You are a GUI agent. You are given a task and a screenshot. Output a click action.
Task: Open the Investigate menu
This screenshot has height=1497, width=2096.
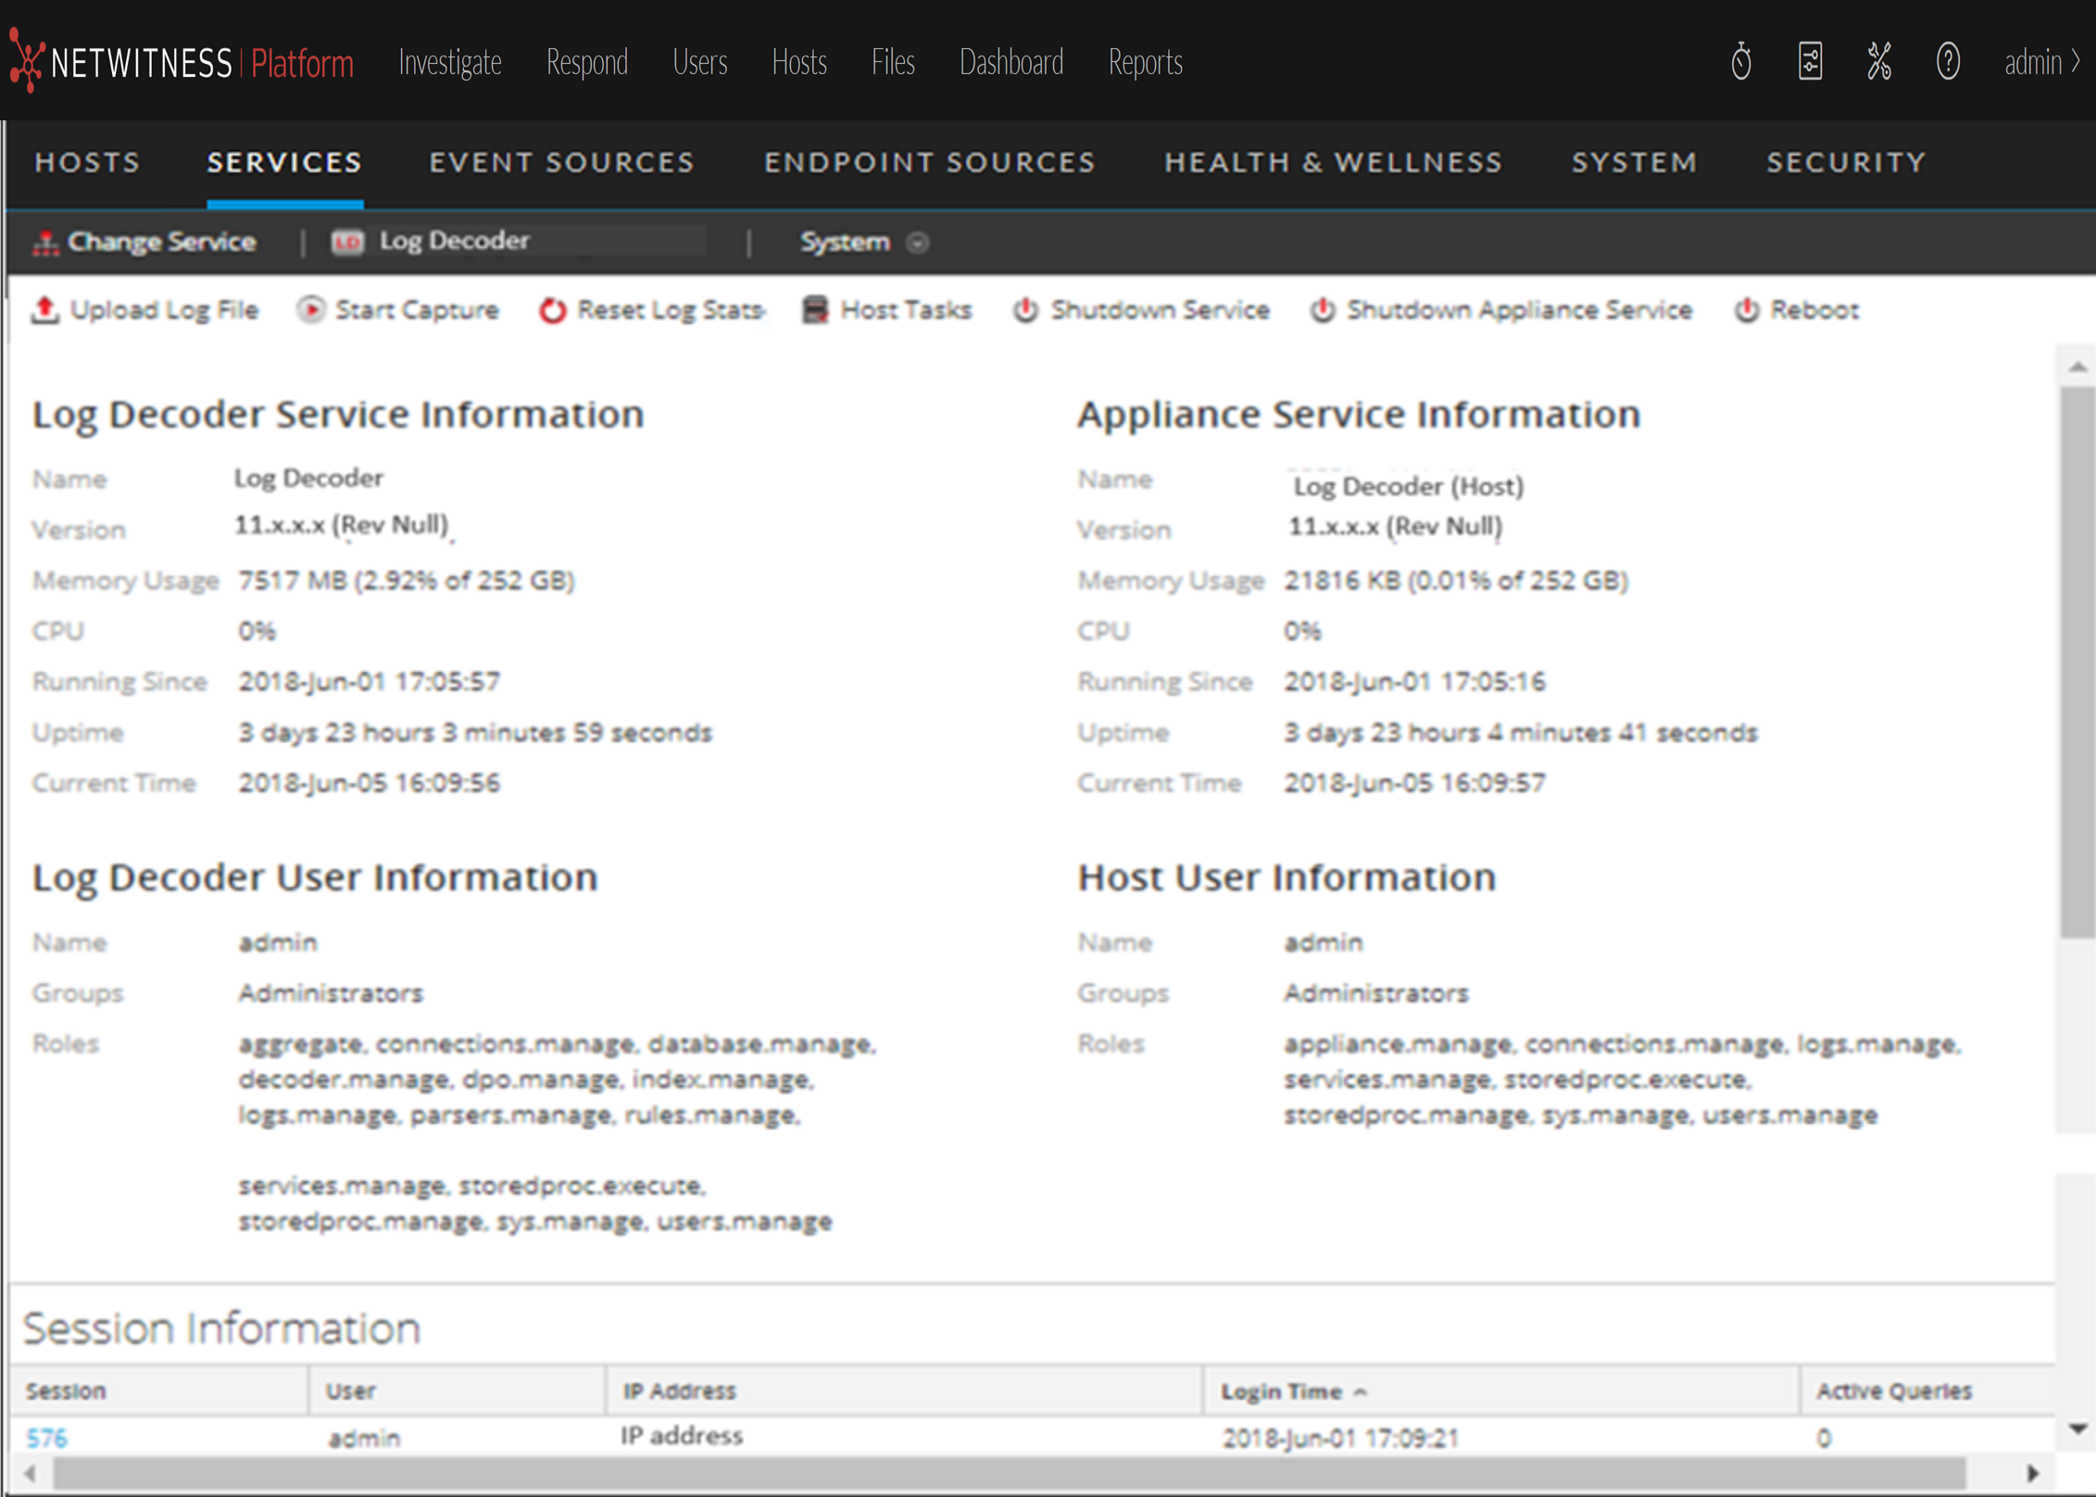tap(450, 62)
